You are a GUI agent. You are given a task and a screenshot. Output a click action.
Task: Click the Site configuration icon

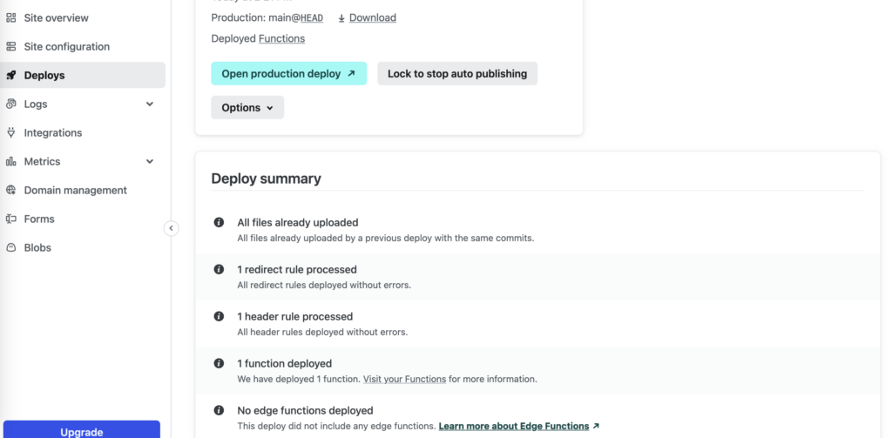11,46
